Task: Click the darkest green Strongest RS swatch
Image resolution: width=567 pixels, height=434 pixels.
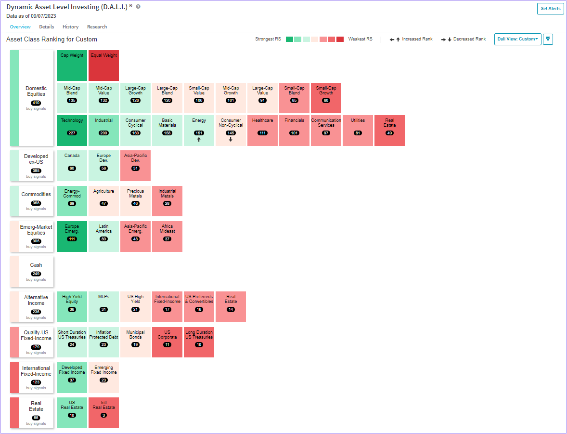Action: click(x=289, y=39)
